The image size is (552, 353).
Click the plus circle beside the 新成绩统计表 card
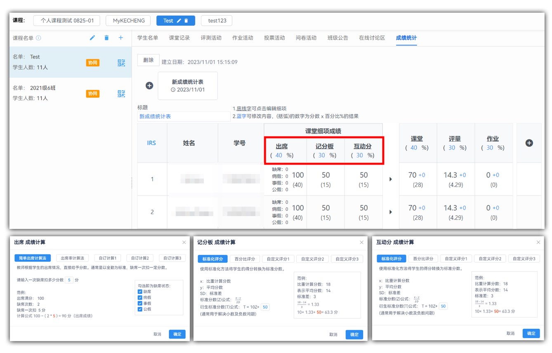point(149,86)
